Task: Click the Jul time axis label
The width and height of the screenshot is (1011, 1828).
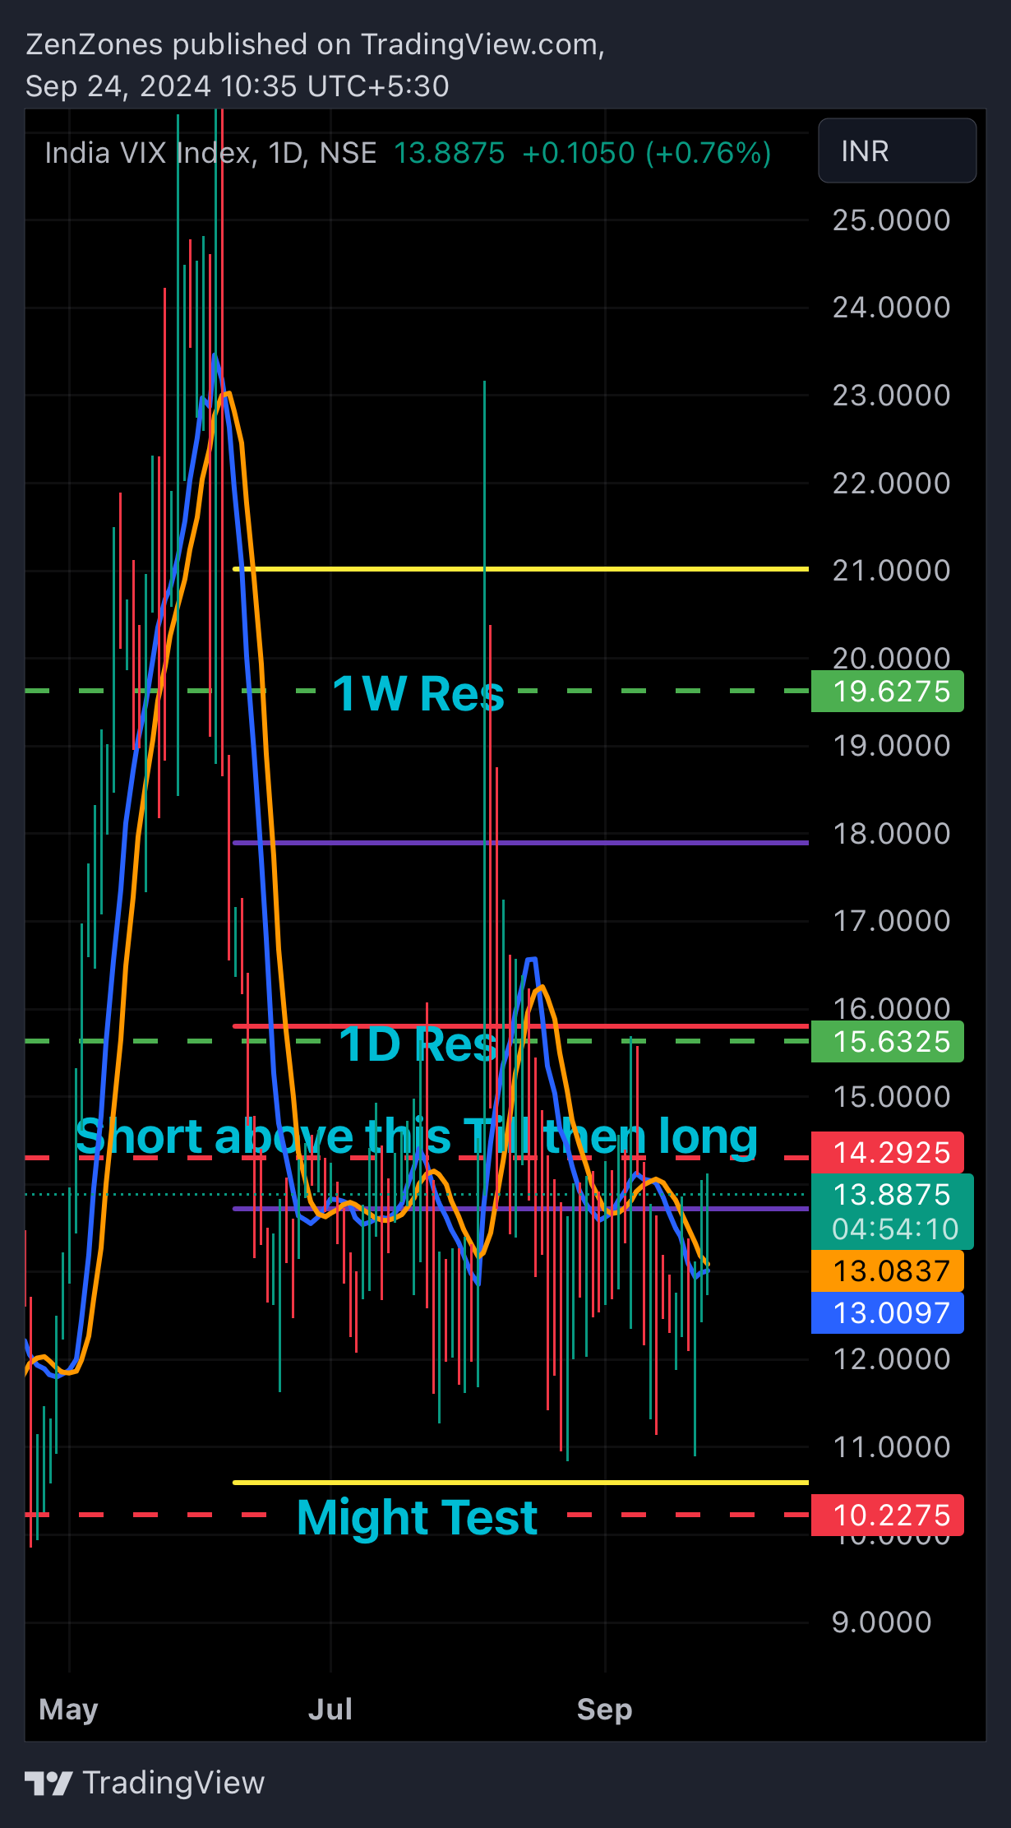Action: point(330,1710)
